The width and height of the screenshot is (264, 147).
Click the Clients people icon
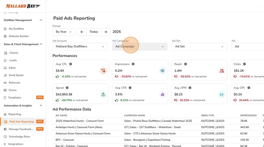pyautogui.click(x=5, y=53)
